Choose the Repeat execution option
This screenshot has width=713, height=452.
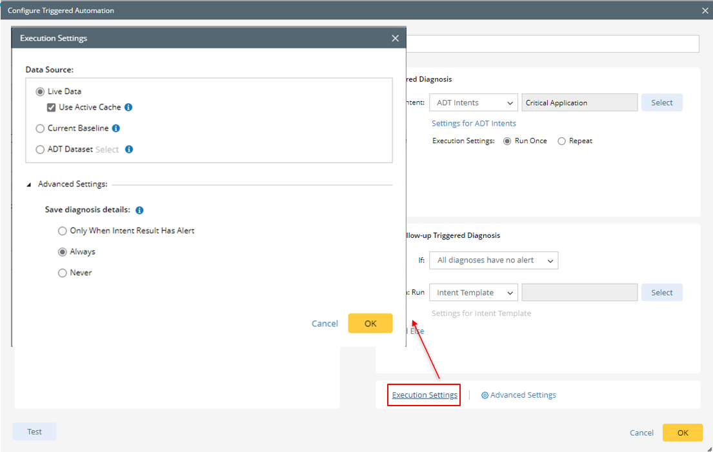pyautogui.click(x=562, y=141)
